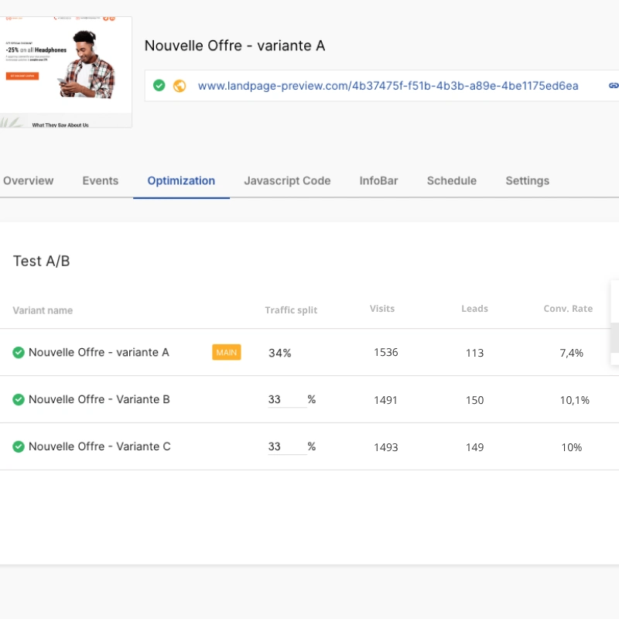Open Nouvelle Offre - Variante B row name
The height and width of the screenshot is (619, 619).
point(99,399)
